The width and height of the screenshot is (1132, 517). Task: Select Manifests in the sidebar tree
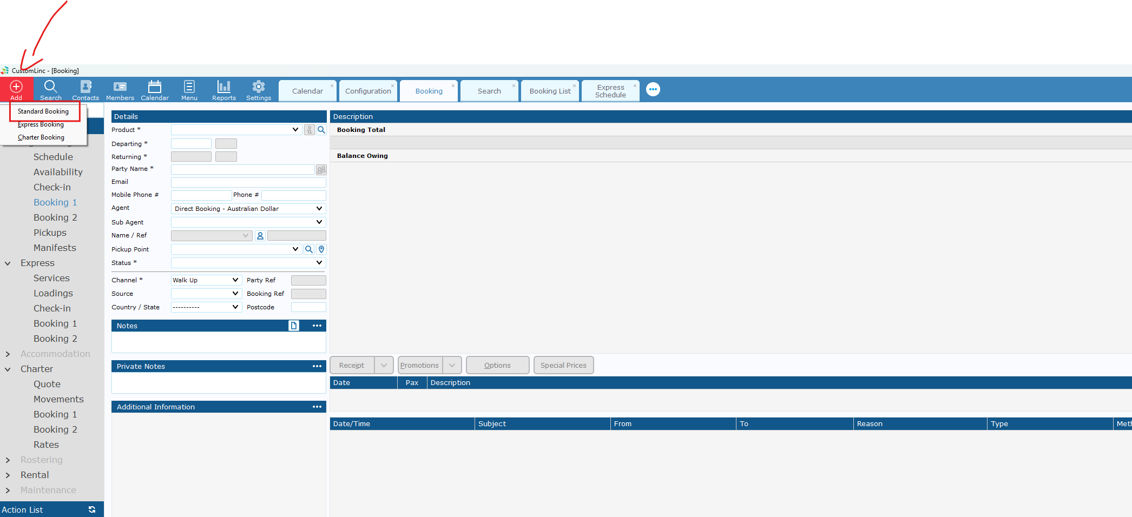55,248
